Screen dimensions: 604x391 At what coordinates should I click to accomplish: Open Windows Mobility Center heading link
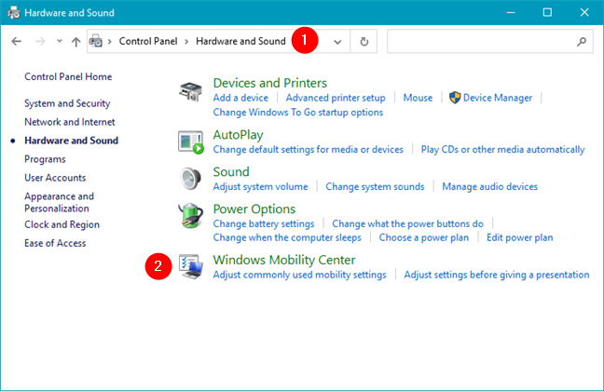pyautogui.click(x=284, y=260)
